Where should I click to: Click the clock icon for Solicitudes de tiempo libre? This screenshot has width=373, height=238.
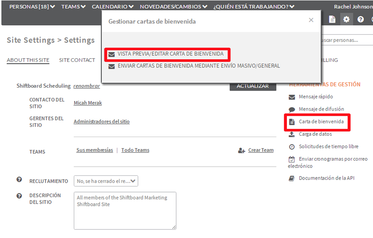pyautogui.click(x=292, y=146)
